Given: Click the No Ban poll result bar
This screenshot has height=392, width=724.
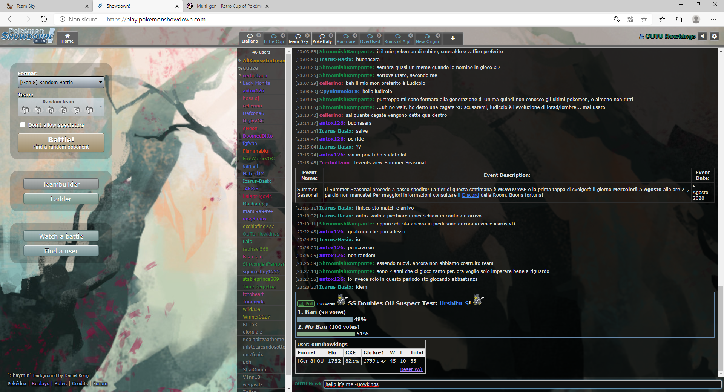Looking at the screenshot, I should pyautogui.click(x=326, y=334).
